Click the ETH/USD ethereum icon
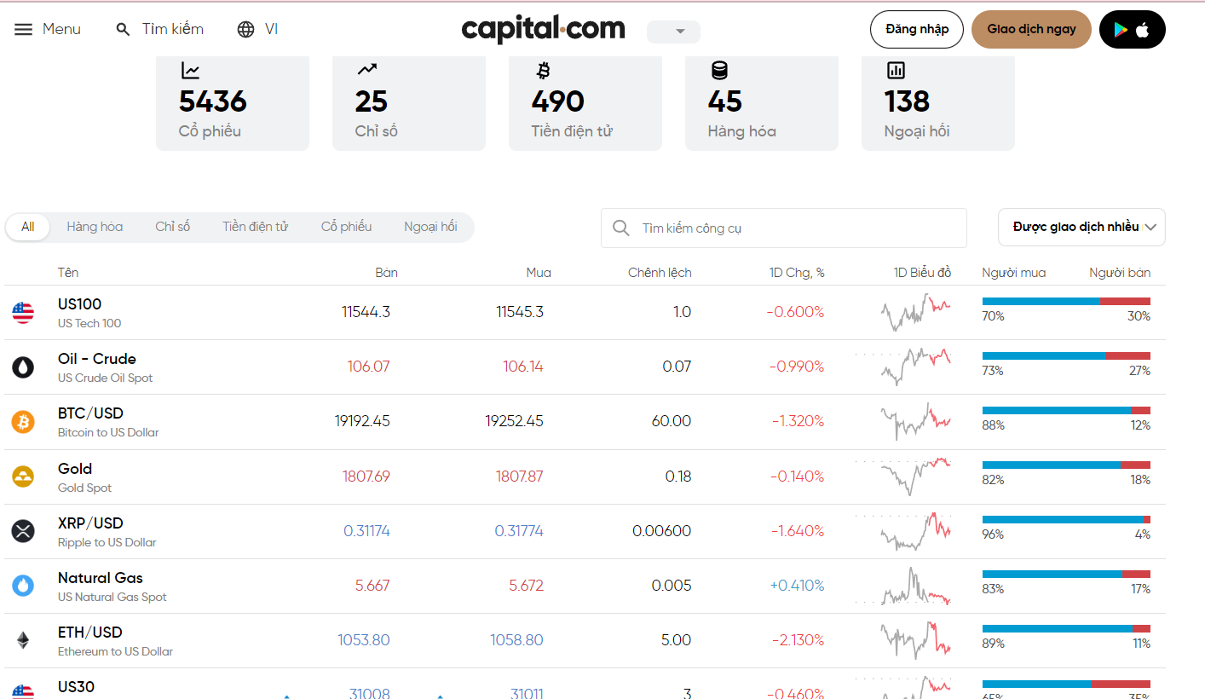Screen dimensions: 1205x699 (23, 640)
